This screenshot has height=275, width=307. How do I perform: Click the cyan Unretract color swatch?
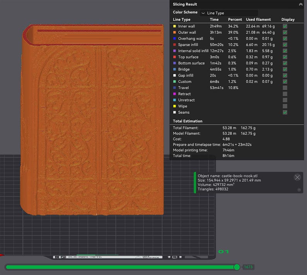[x=174, y=100]
